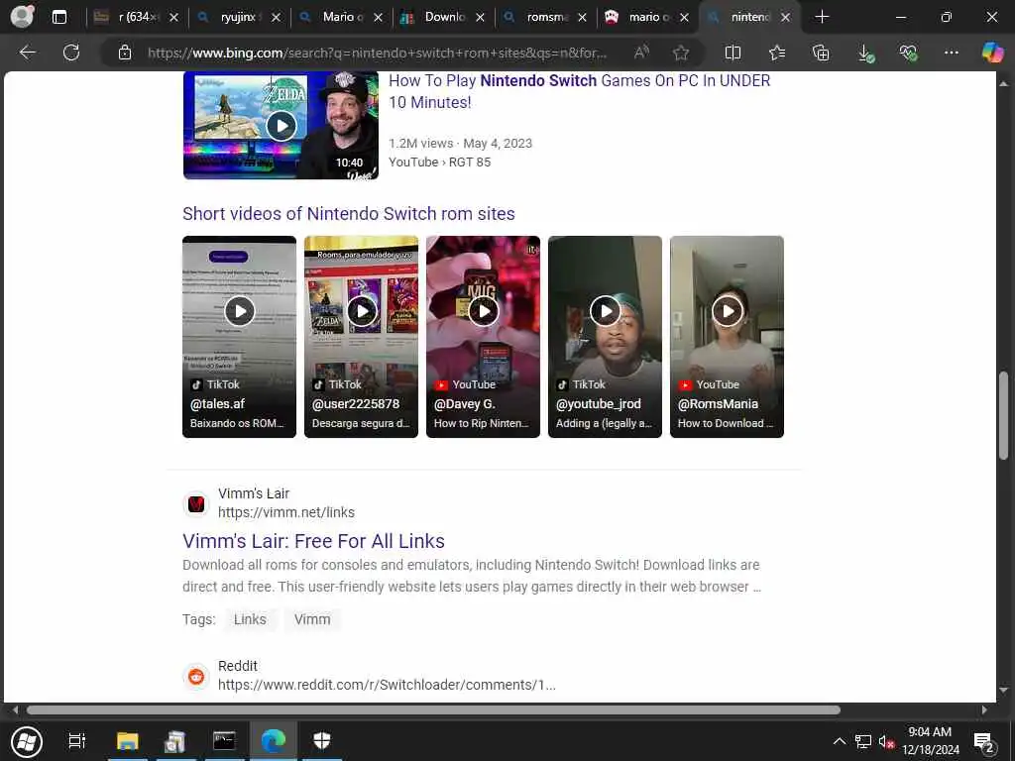This screenshot has height=761, width=1015.
Task: Show hidden system tray icons
Action: (x=839, y=741)
